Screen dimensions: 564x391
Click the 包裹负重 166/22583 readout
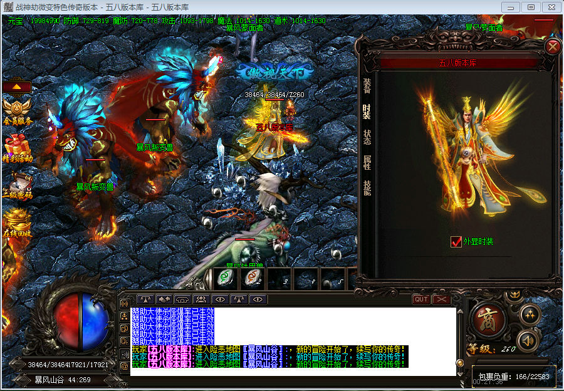click(x=514, y=377)
